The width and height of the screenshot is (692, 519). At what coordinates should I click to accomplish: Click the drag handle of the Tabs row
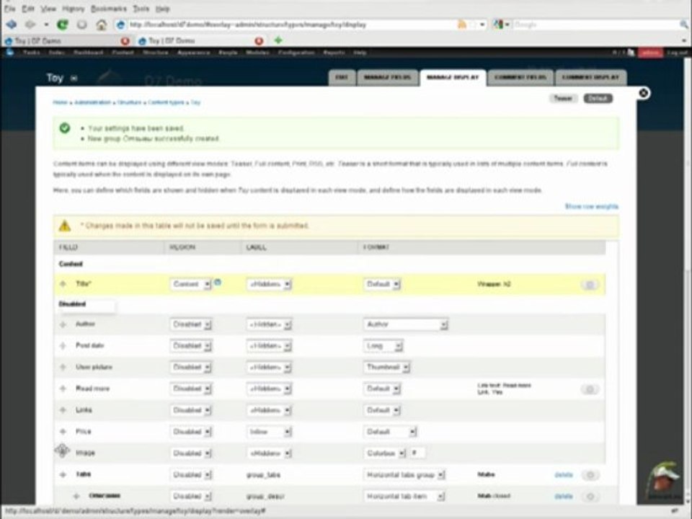click(x=63, y=474)
